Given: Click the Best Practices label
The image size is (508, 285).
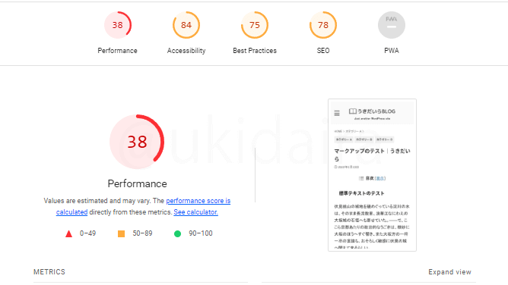Looking at the screenshot, I should pos(255,51).
